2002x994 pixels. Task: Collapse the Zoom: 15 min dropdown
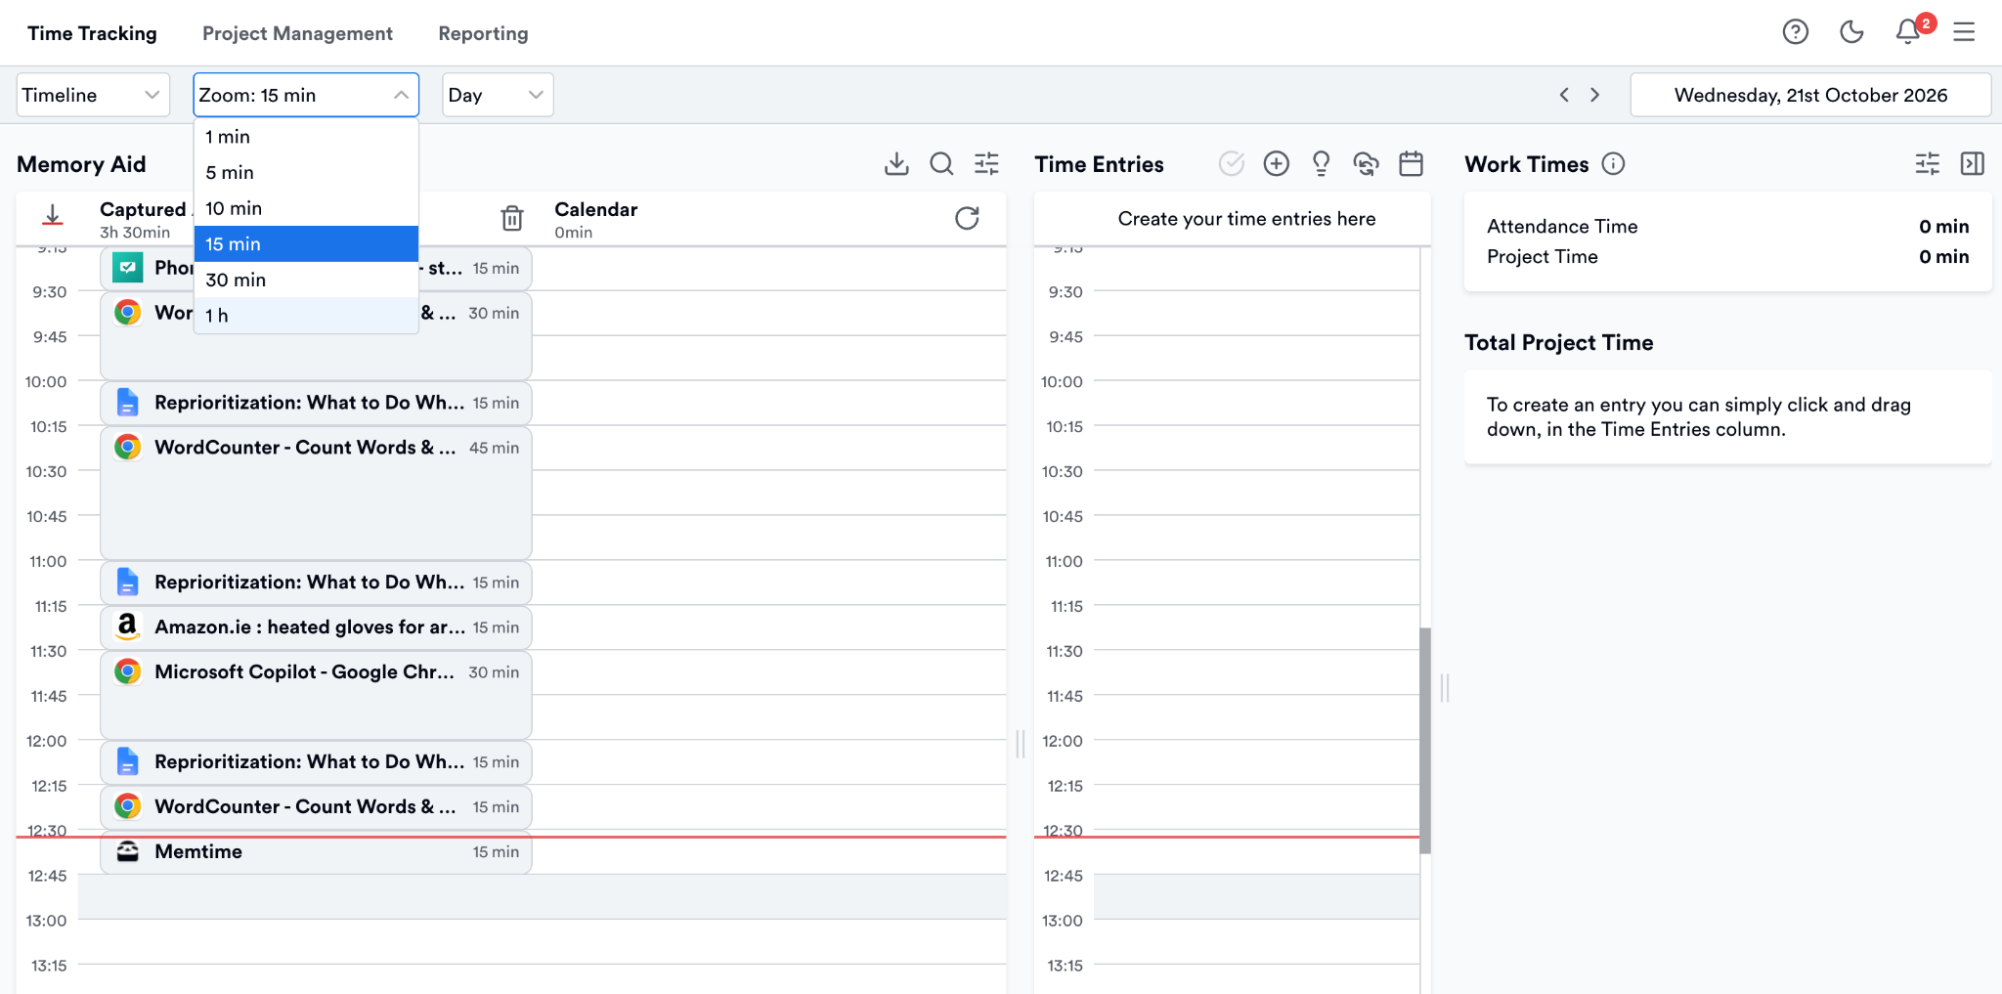tap(306, 95)
